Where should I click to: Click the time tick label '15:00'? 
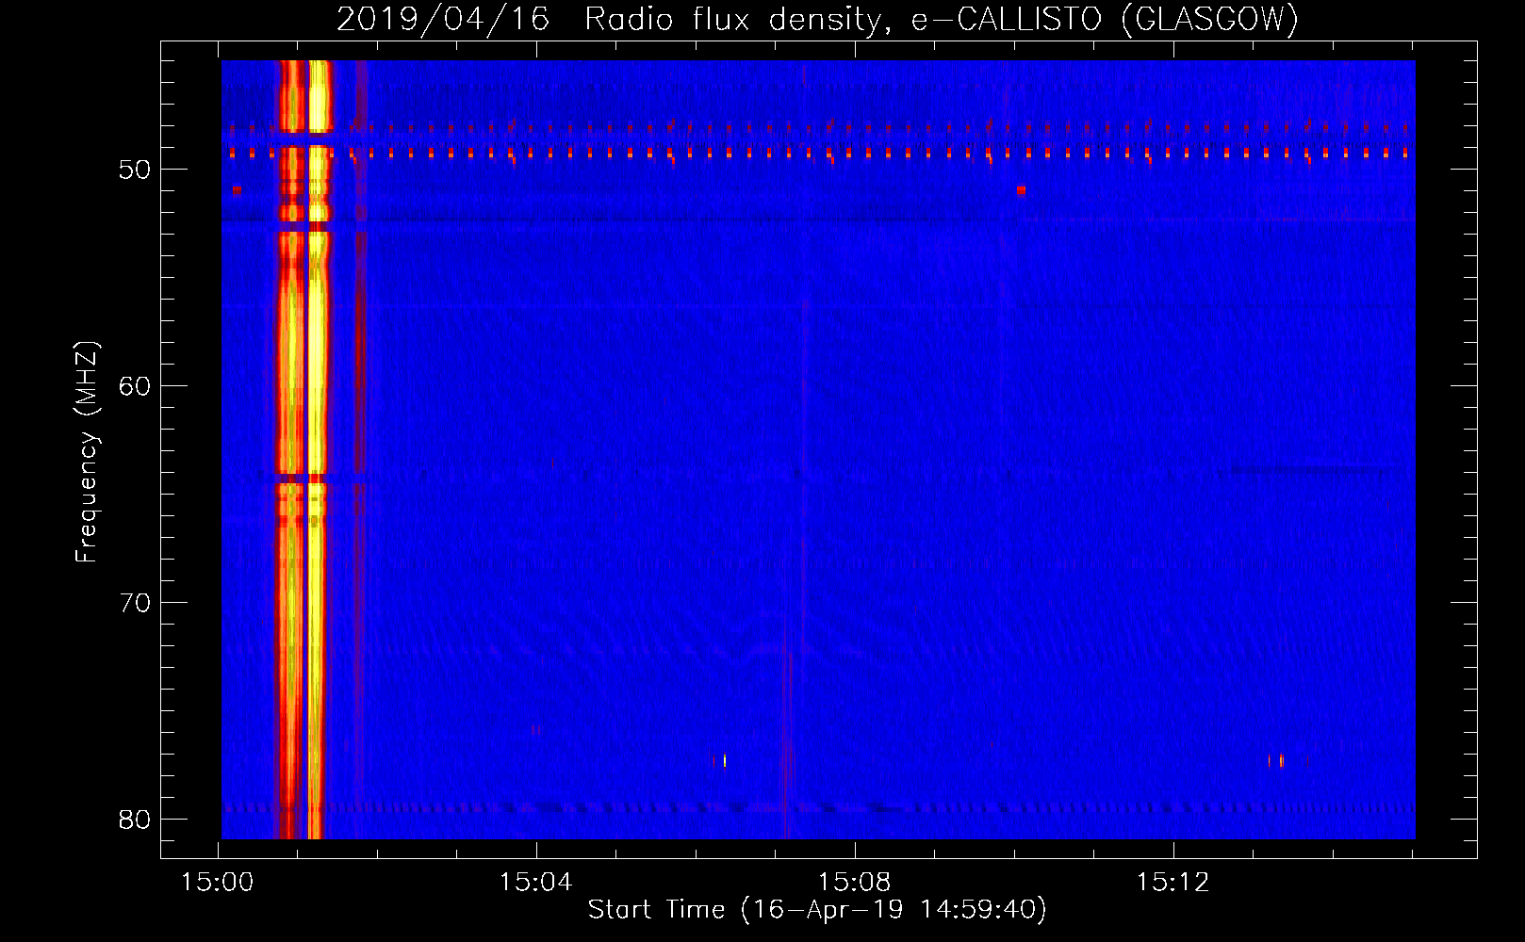click(x=218, y=883)
